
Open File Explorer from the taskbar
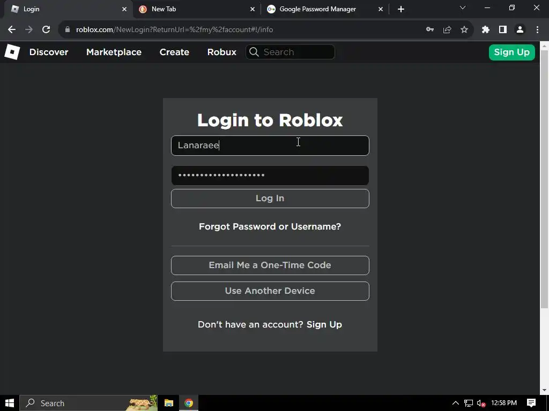(169, 403)
